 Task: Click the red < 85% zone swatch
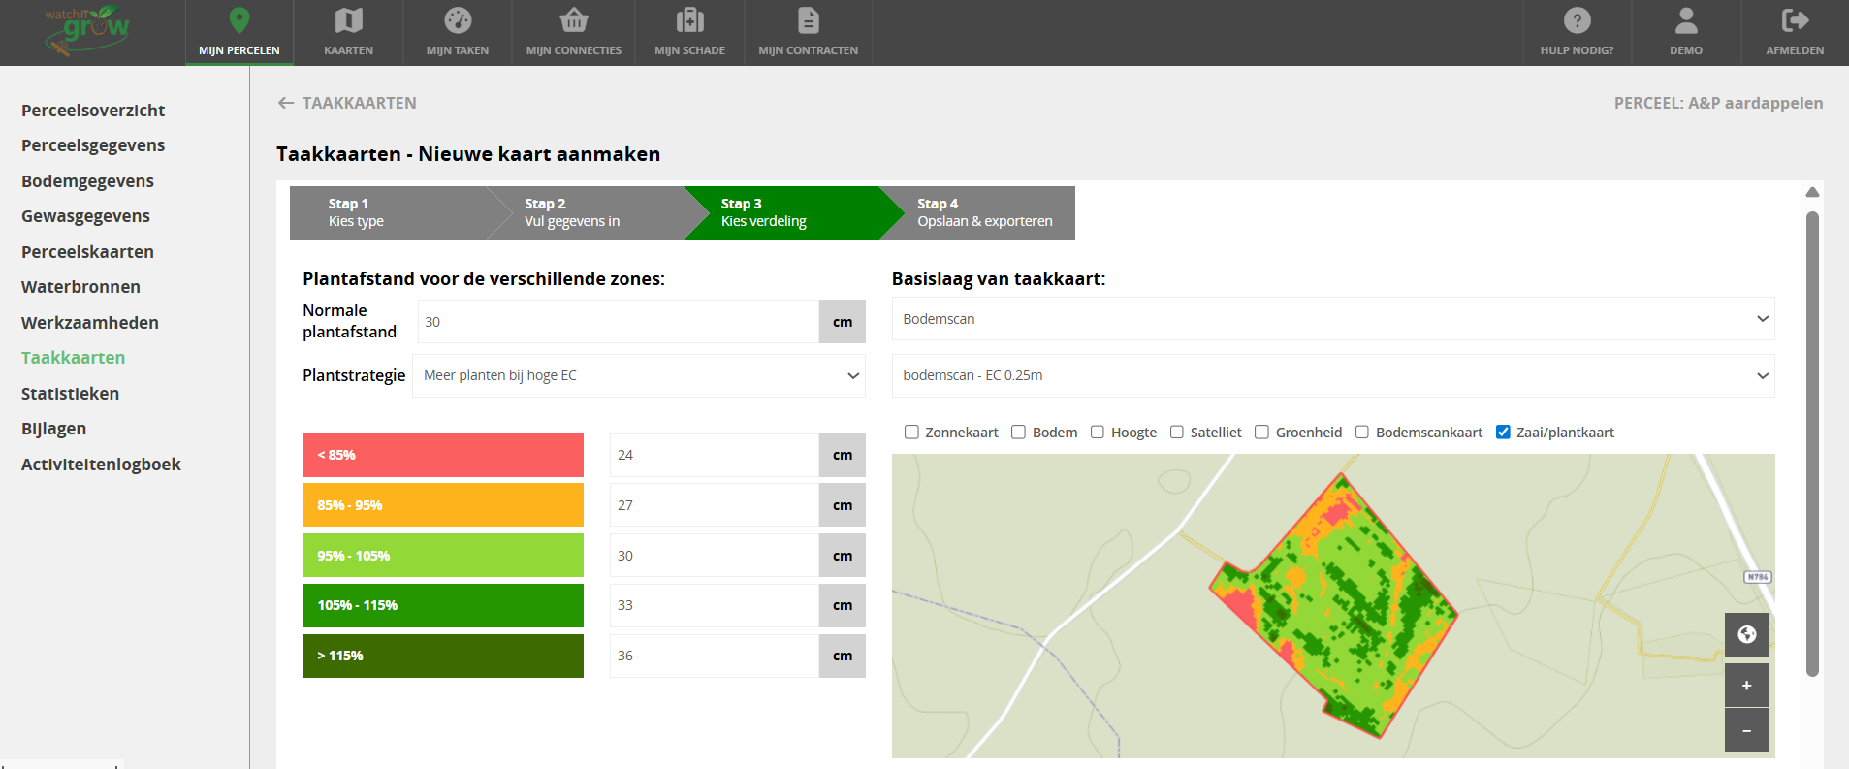coord(443,455)
